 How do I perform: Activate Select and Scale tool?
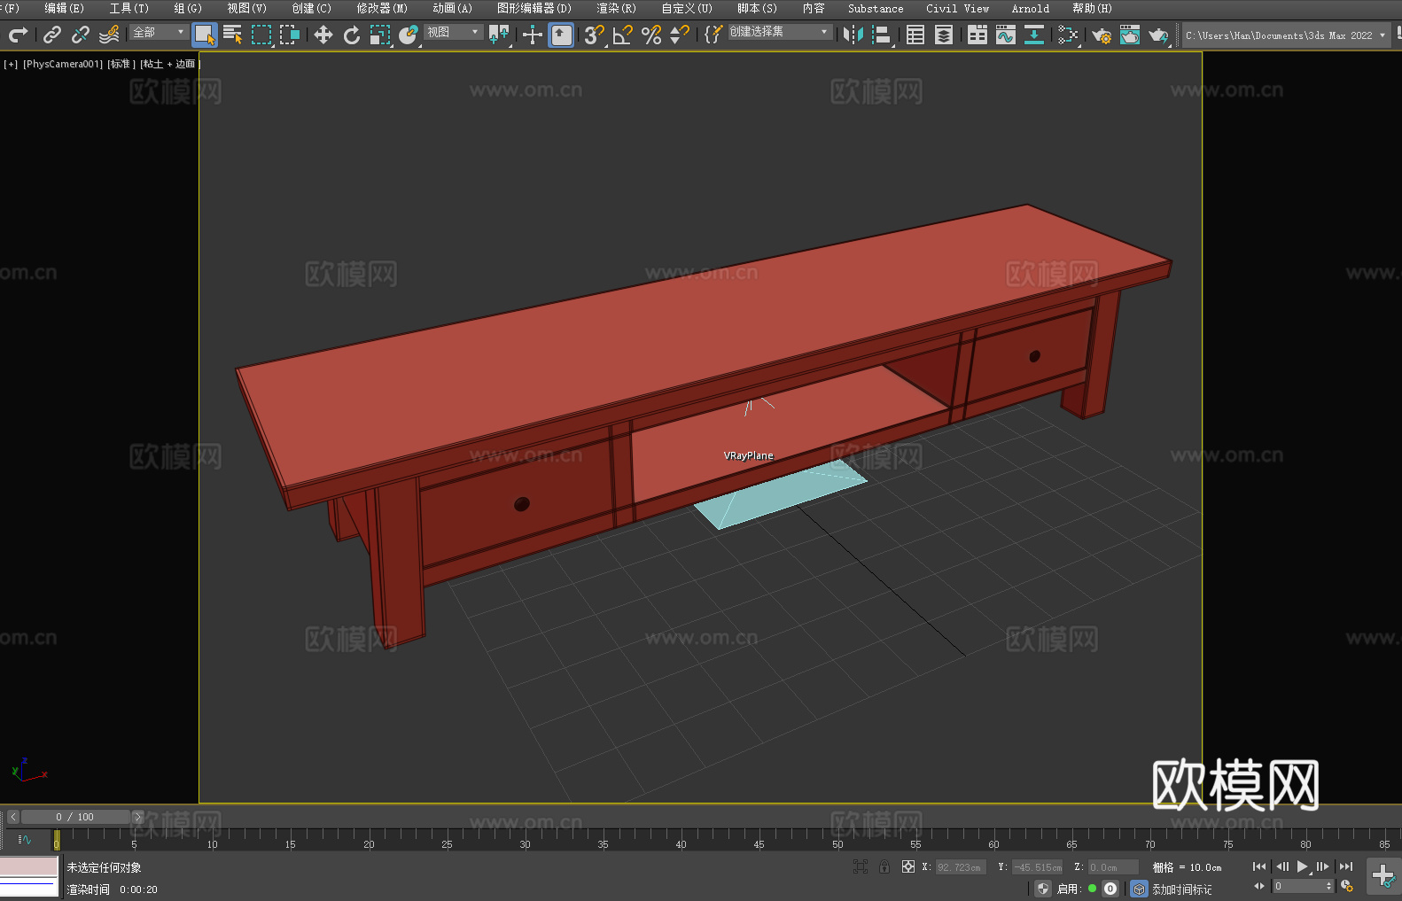pos(380,35)
